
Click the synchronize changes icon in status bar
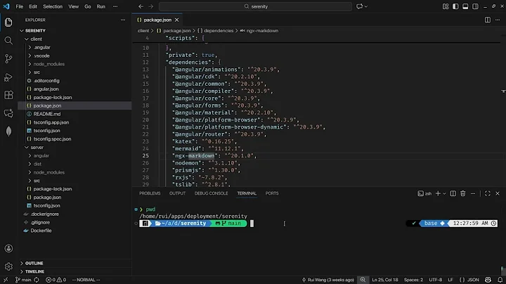pos(37,280)
